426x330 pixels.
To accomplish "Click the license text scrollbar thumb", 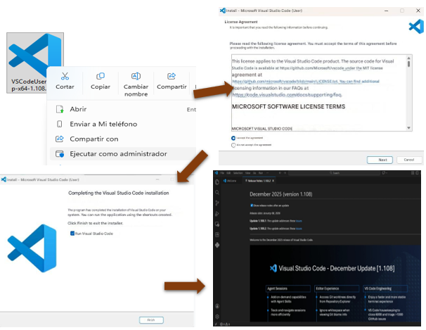I will (x=408, y=64).
